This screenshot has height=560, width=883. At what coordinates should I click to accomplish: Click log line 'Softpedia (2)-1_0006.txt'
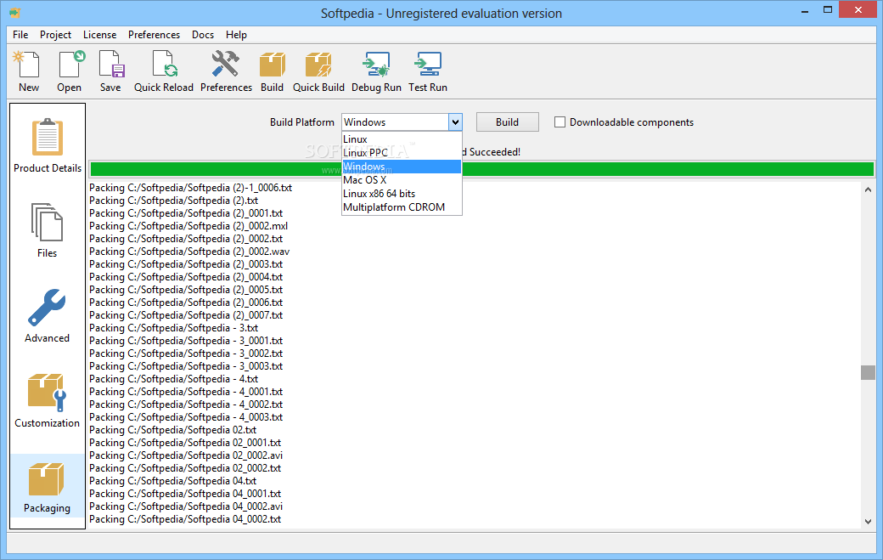click(190, 188)
